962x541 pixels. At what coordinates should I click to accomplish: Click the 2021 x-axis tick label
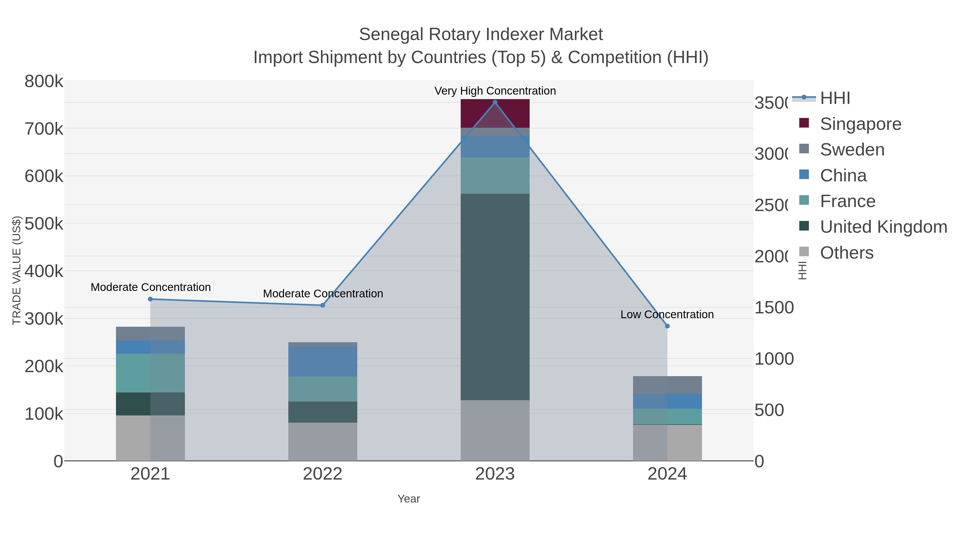[x=150, y=474]
